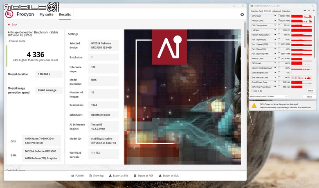Click model ID stabilityai value
This screenshot has width=319, height=188.
click(103, 141)
